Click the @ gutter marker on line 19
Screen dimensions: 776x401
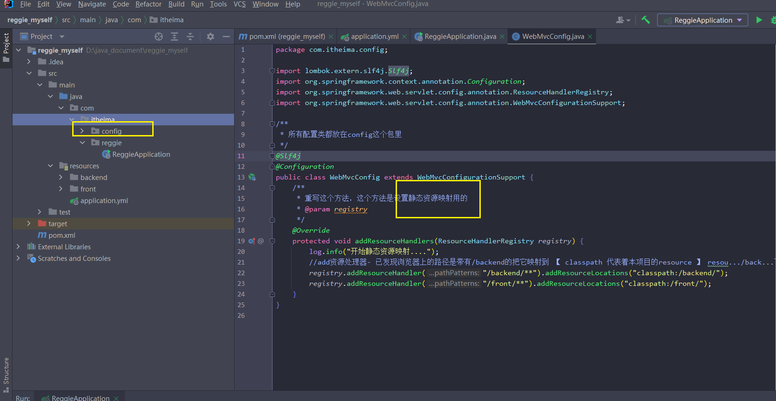[261, 241]
